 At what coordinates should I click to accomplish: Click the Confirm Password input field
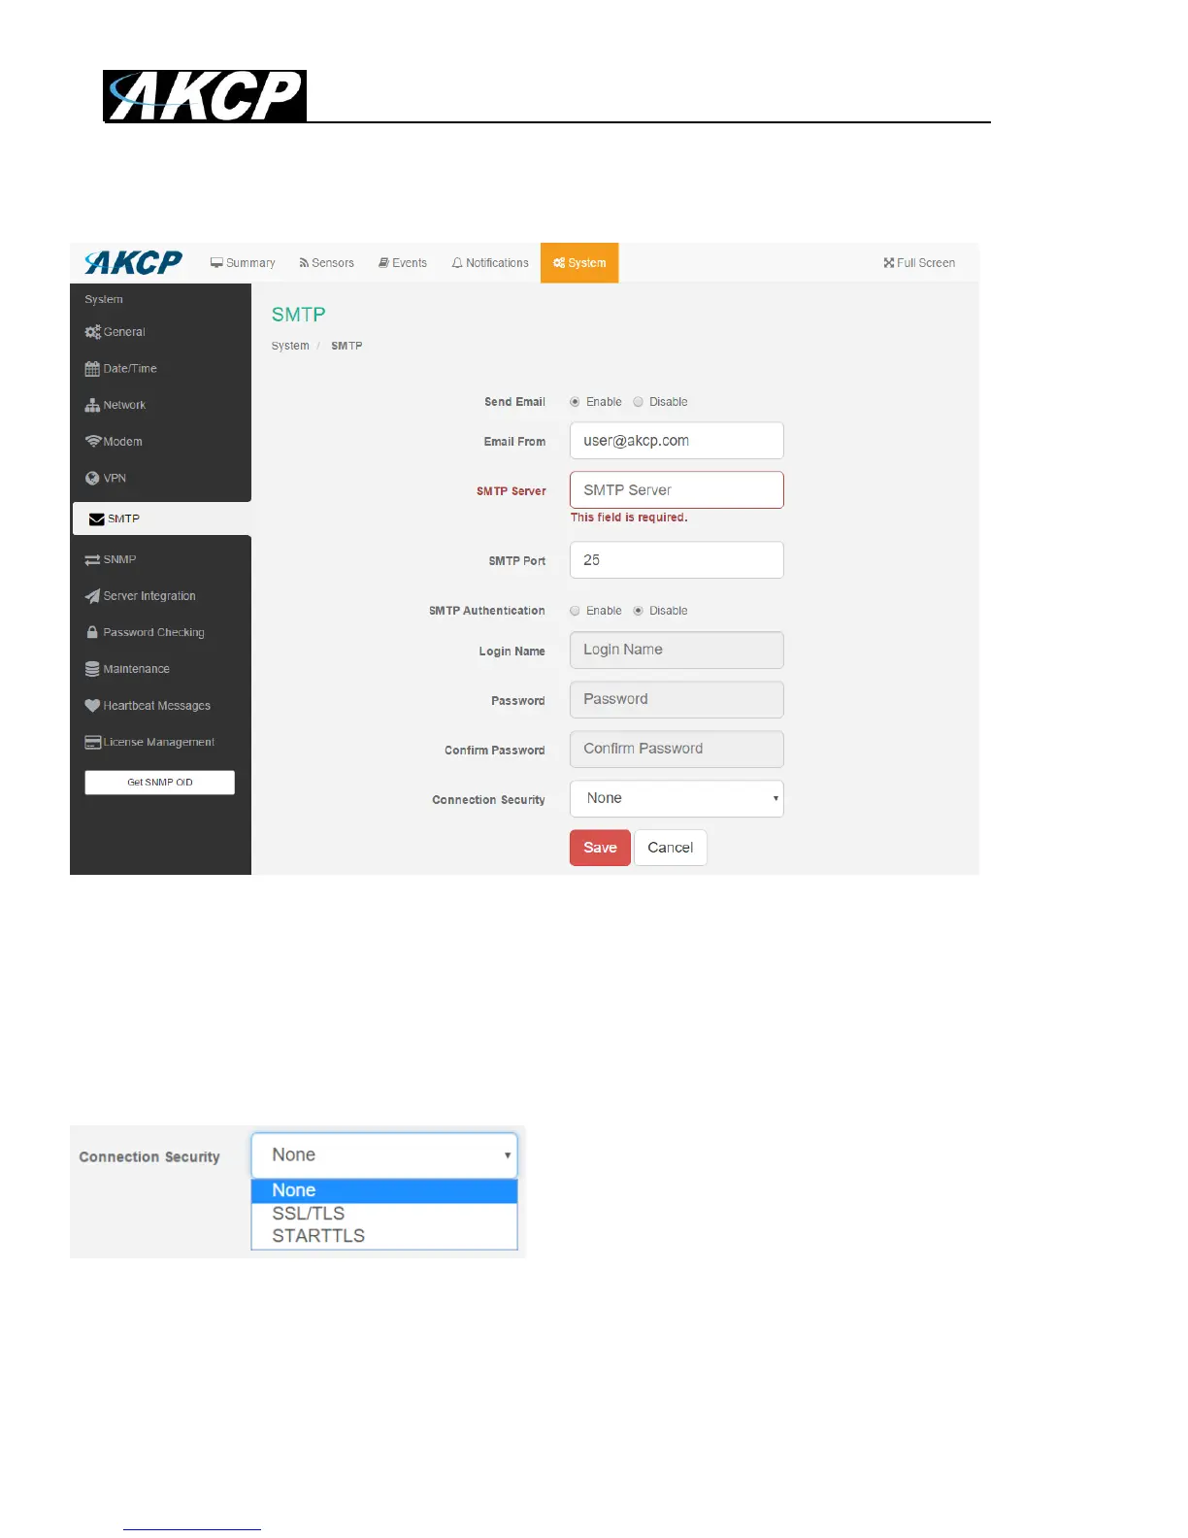[676, 750]
